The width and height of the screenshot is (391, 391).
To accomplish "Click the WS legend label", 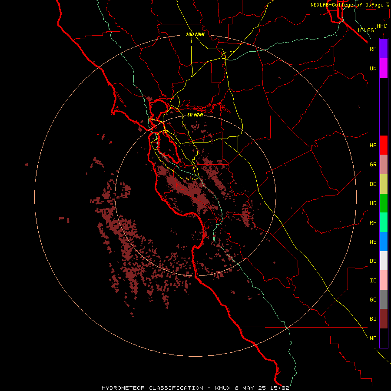I will coord(373,242).
